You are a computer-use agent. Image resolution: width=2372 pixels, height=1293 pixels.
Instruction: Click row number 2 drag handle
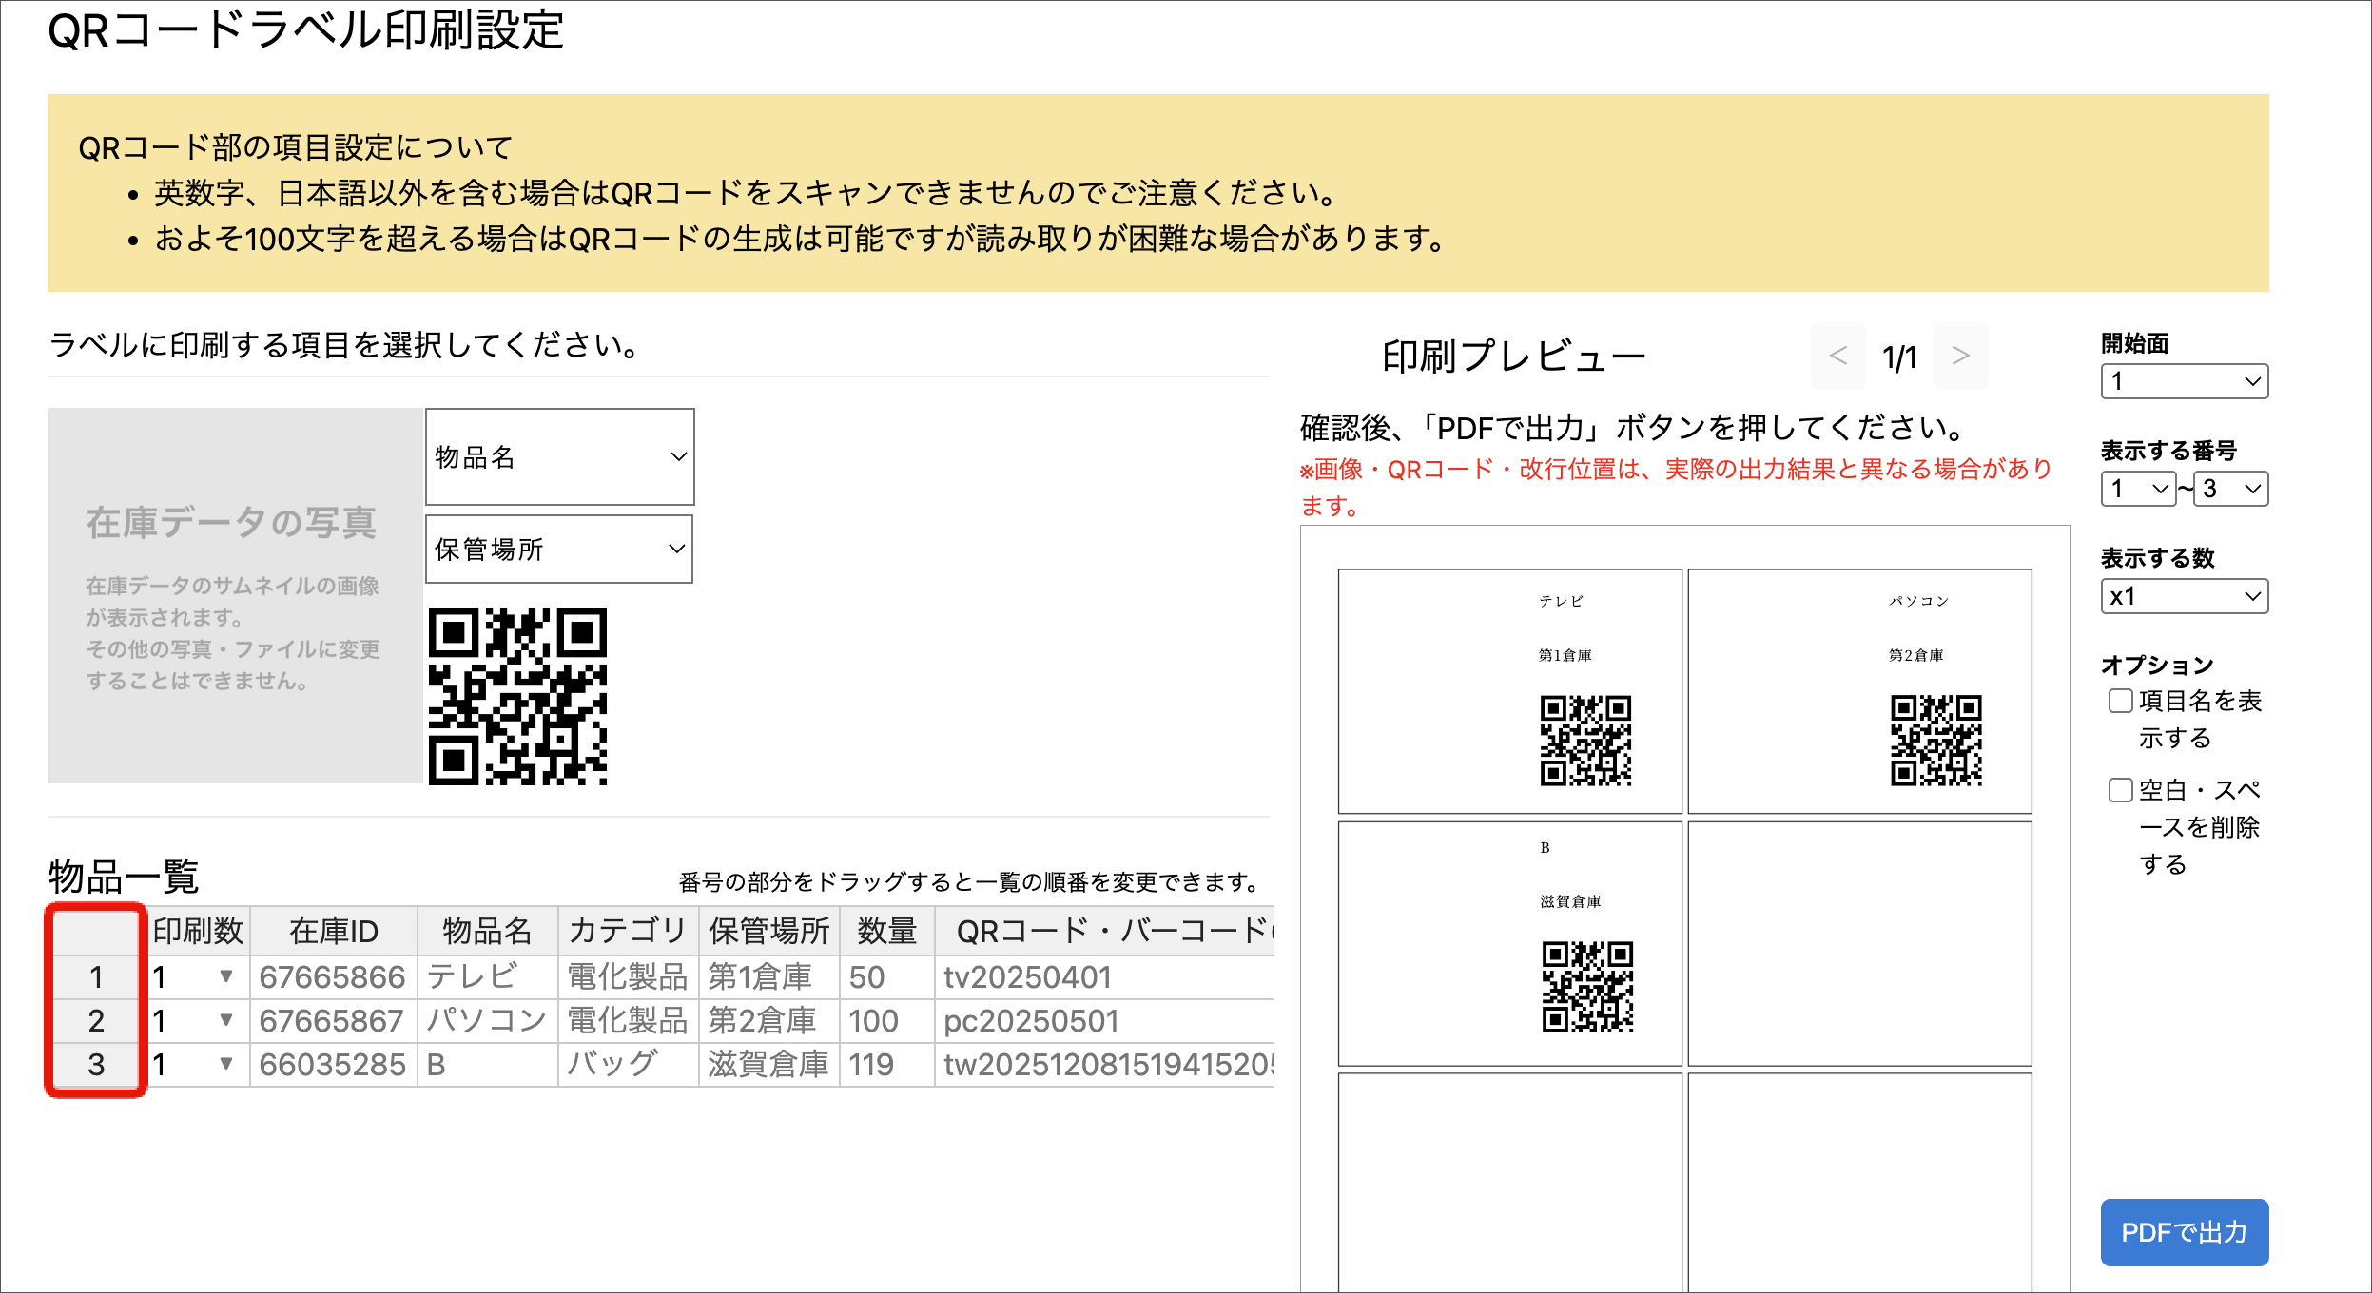(x=96, y=1020)
